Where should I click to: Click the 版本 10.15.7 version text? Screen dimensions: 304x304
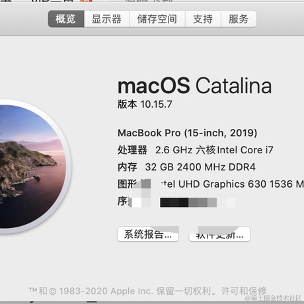coord(145,104)
